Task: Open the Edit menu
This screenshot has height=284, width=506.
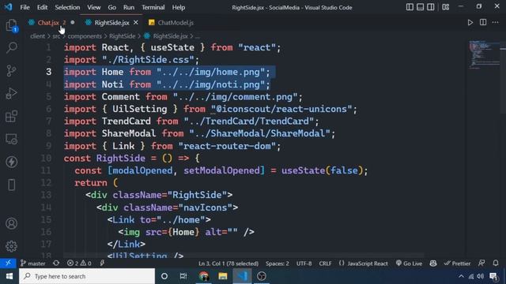Action: tap(42, 7)
